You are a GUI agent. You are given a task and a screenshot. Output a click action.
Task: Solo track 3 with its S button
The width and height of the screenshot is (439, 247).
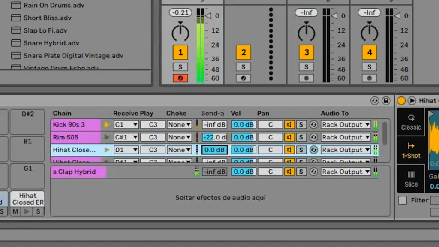[306, 67]
